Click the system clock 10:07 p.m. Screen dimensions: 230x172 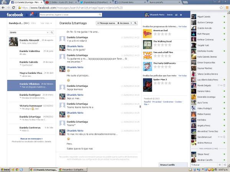[223, 170]
